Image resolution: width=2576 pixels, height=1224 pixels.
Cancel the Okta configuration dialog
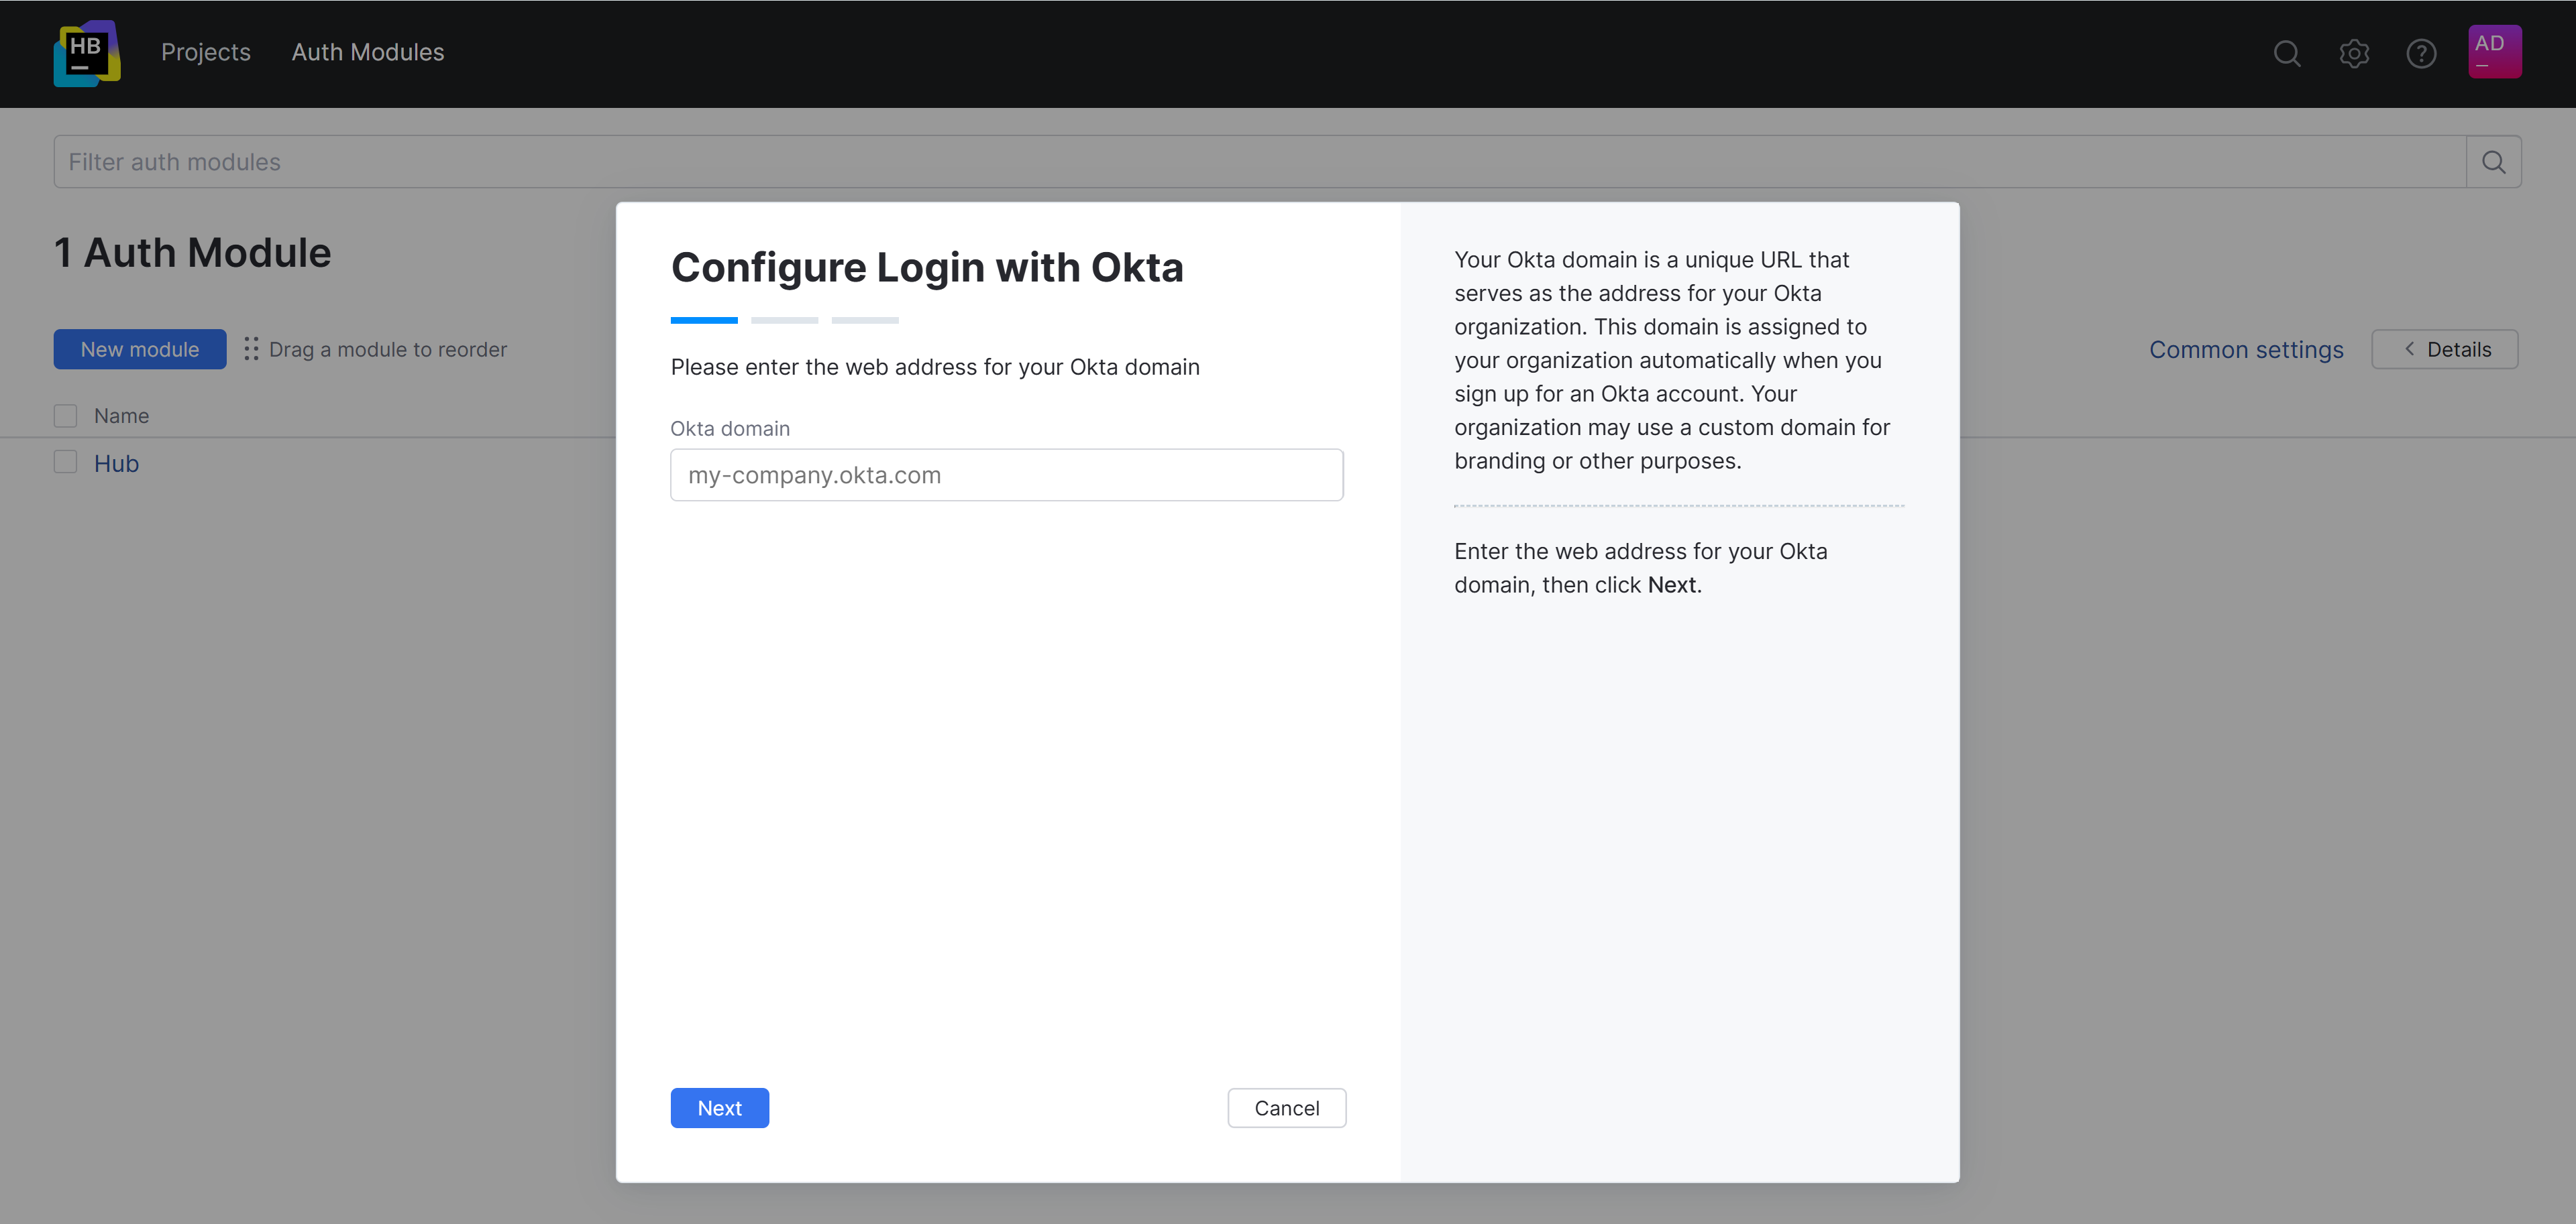click(x=1286, y=1107)
